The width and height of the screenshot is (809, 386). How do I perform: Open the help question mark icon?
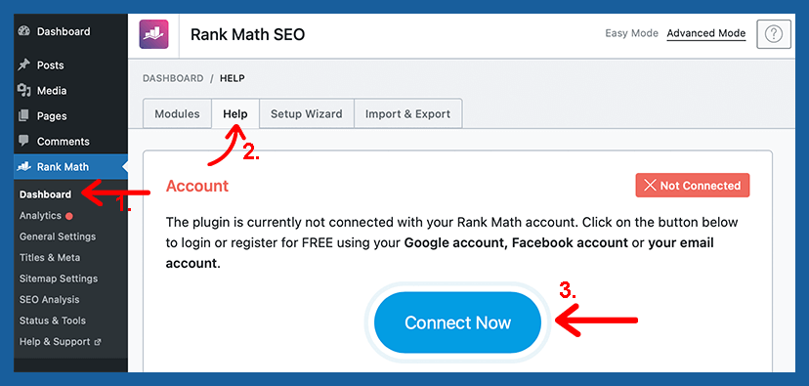(x=774, y=34)
